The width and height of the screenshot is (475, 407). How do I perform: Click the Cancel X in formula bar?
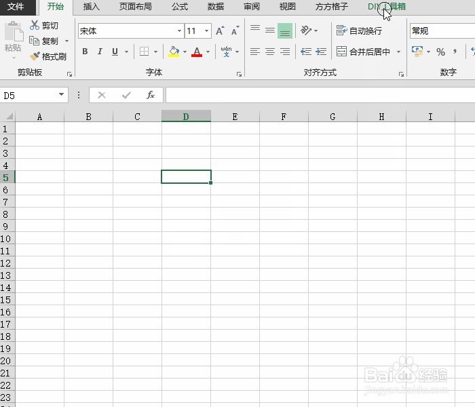click(102, 95)
